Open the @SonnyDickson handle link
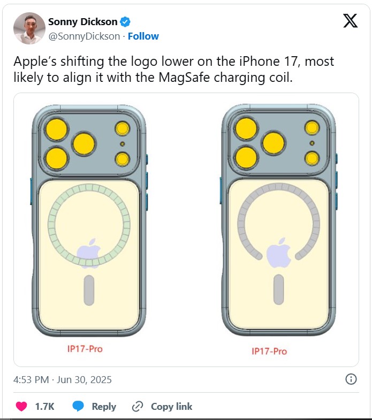Screen dimensions: 372x420 83,36
